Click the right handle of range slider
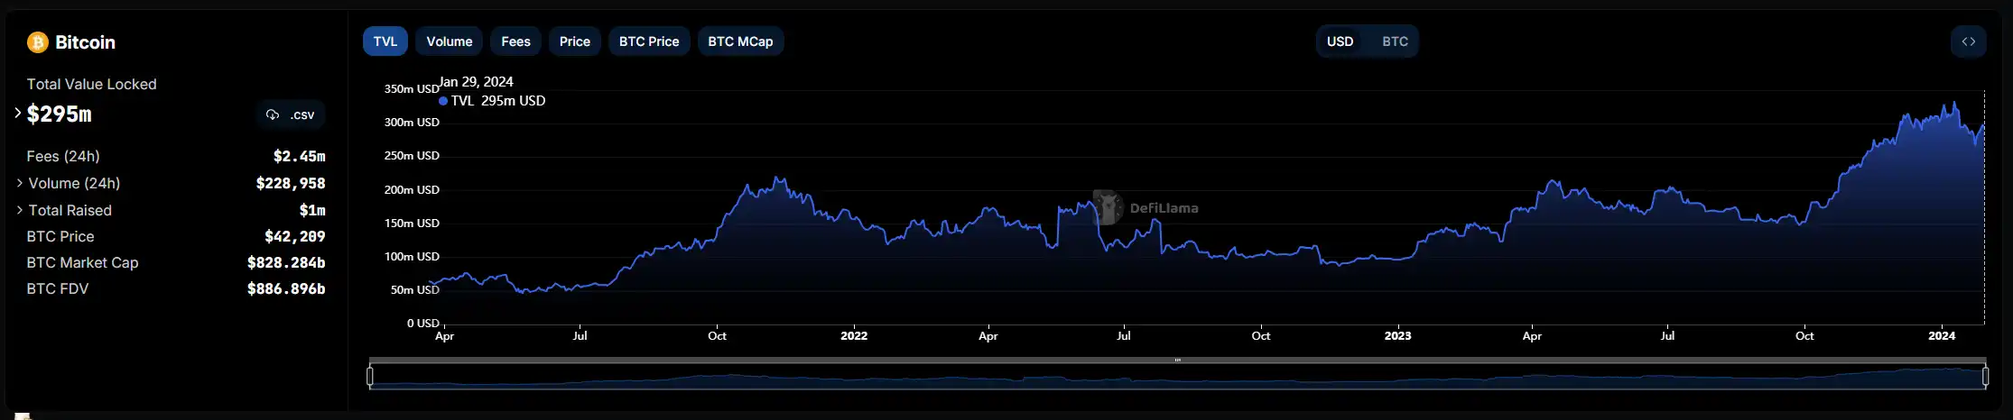Viewport: 2013px width, 420px height. pos(1985,376)
